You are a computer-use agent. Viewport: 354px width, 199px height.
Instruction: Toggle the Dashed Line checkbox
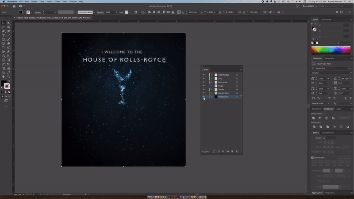point(312,158)
